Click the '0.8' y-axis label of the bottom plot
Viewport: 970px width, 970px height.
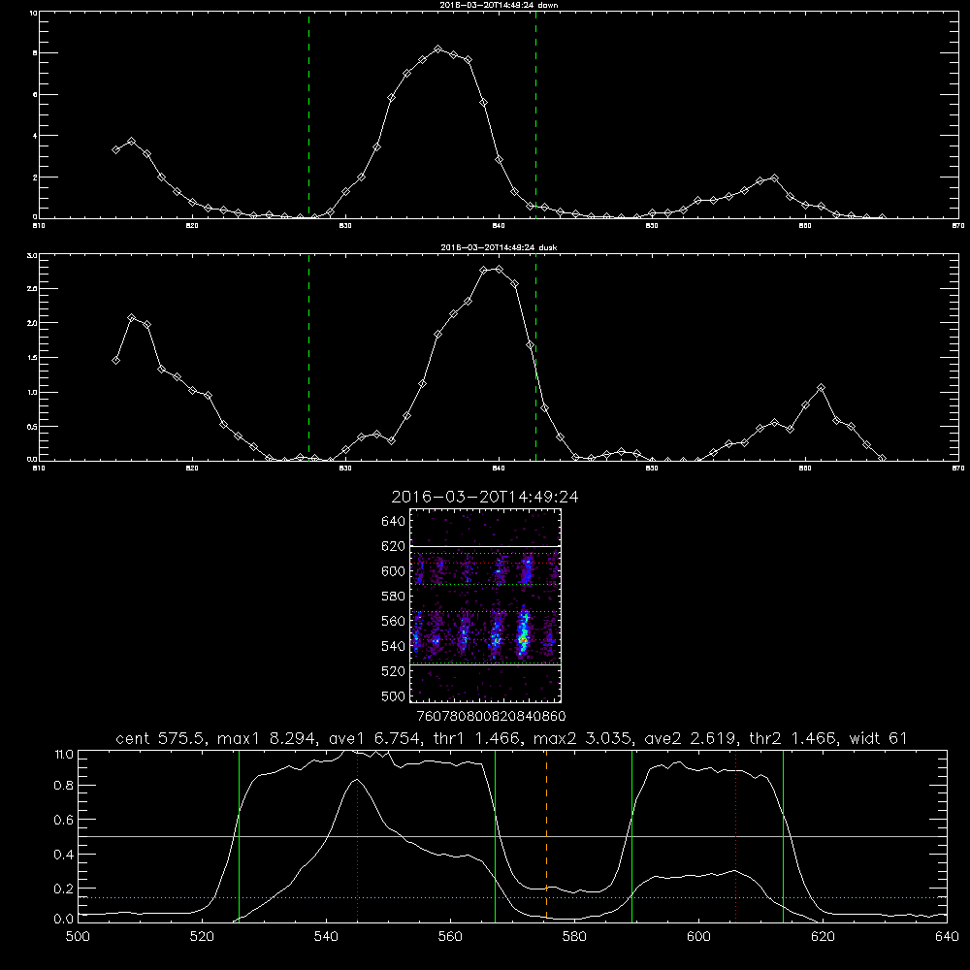click(x=64, y=786)
